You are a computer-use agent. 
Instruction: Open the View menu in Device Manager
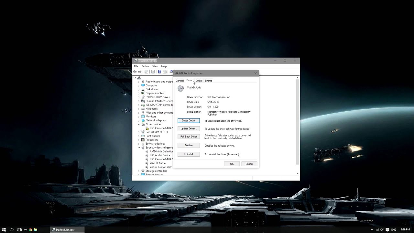[x=155, y=66]
